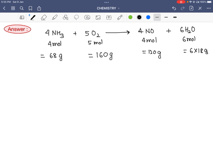The width and height of the screenshot is (213, 159).
Task: Redo the last action
Action: [183, 8]
